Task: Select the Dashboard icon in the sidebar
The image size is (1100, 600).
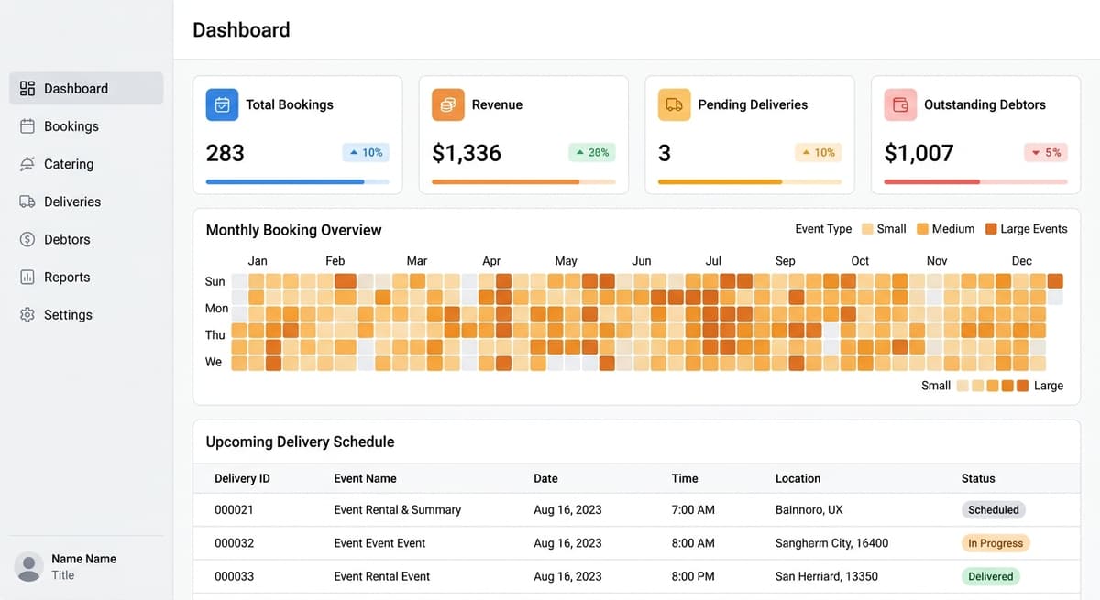Action: 27,88
